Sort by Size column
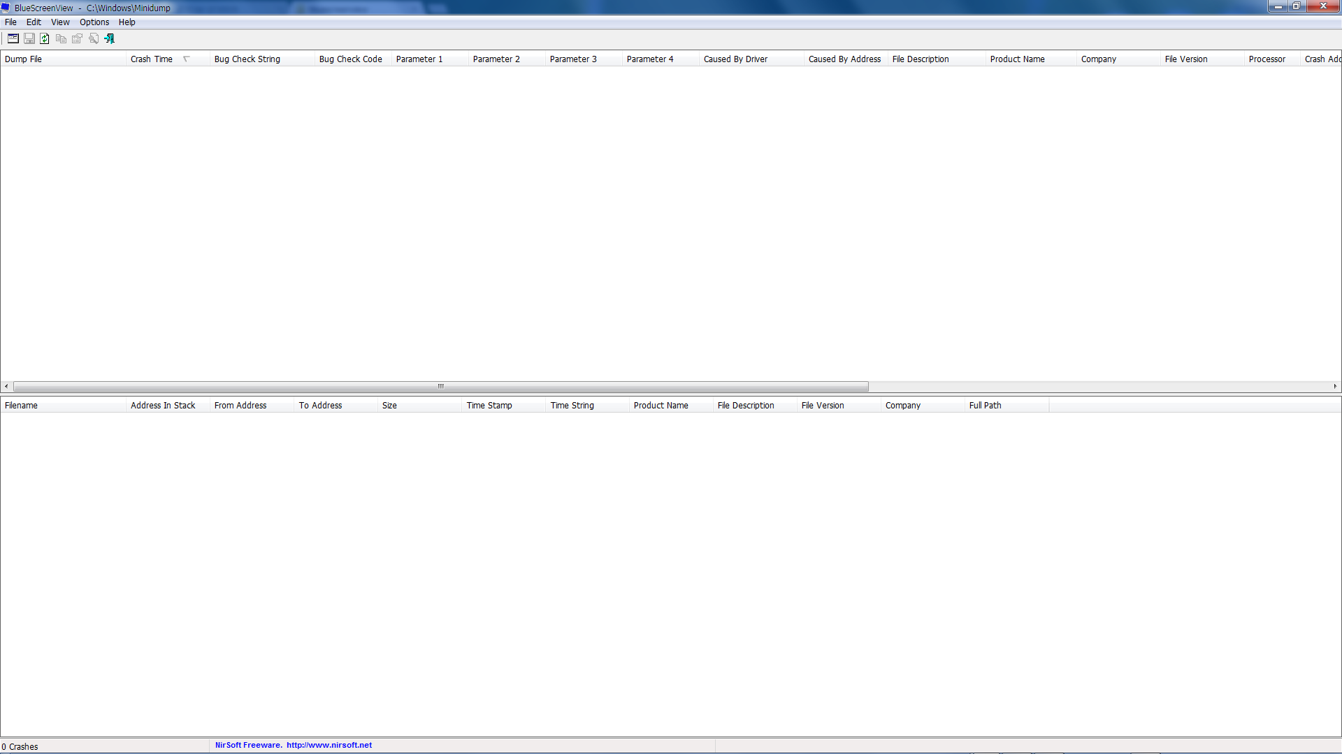The height and width of the screenshot is (754, 1342). coord(419,406)
